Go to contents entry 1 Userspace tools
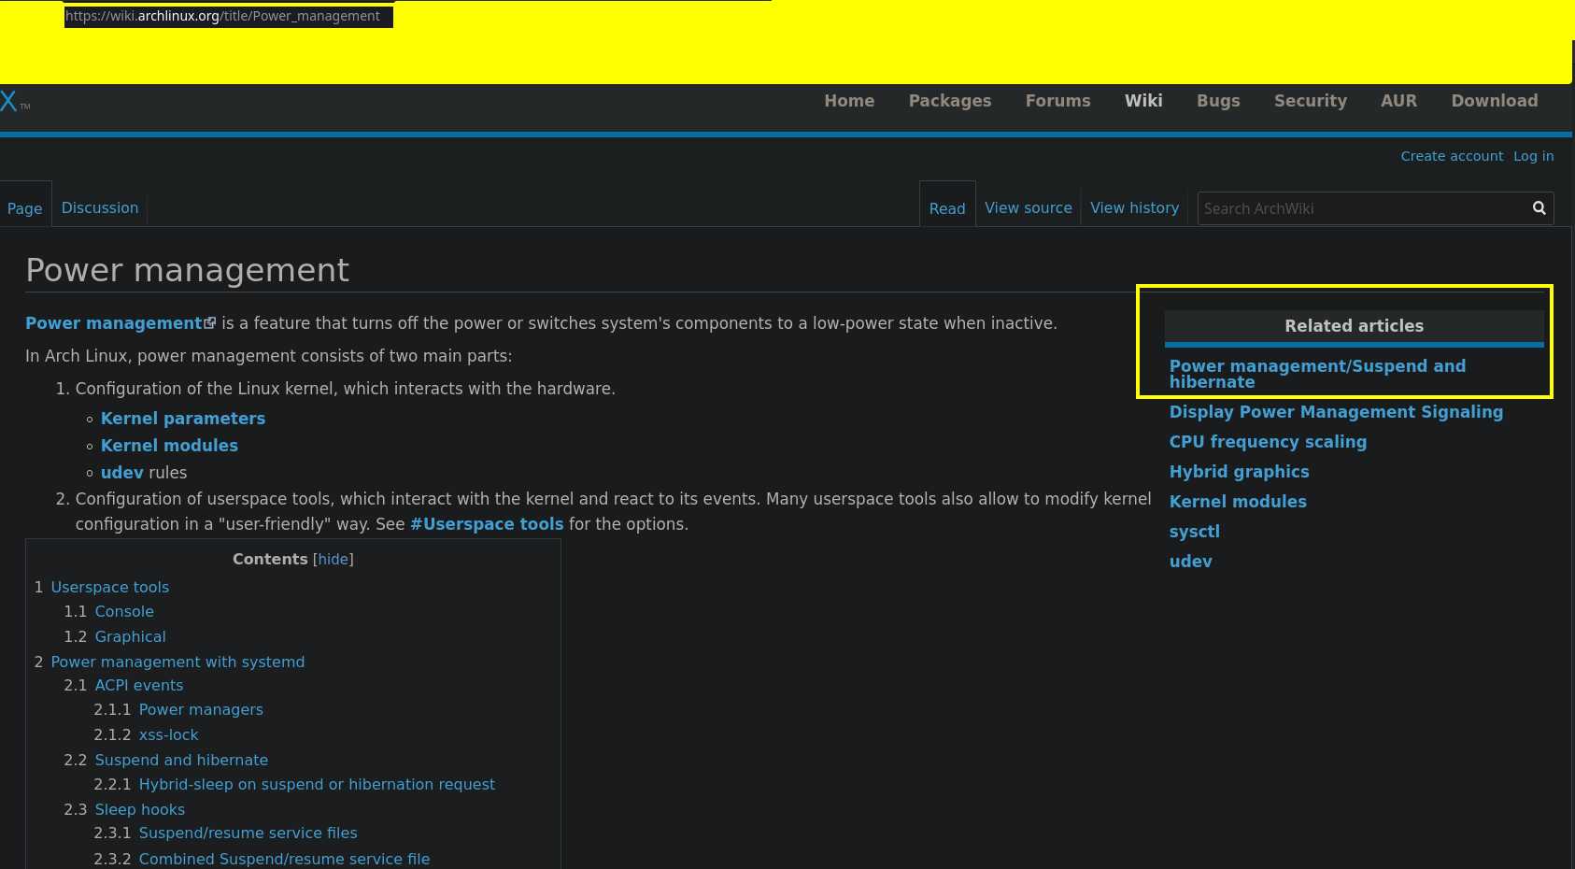This screenshot has height=869, width=1575. tap(110, 587)
